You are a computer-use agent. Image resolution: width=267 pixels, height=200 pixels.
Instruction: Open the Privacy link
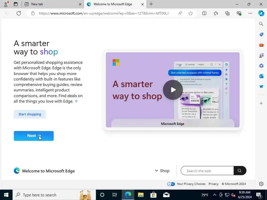pos(213,184)
